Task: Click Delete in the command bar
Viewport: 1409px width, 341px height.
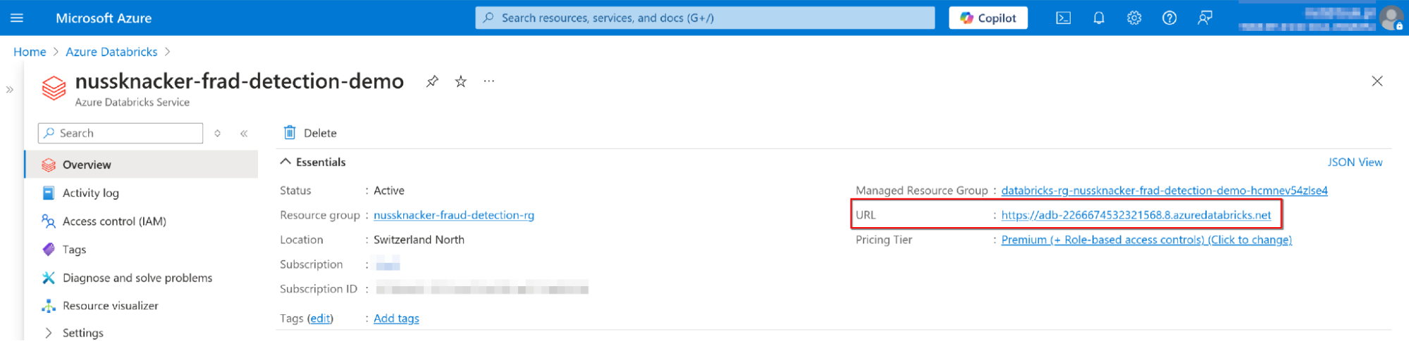Action: (310, 133)
